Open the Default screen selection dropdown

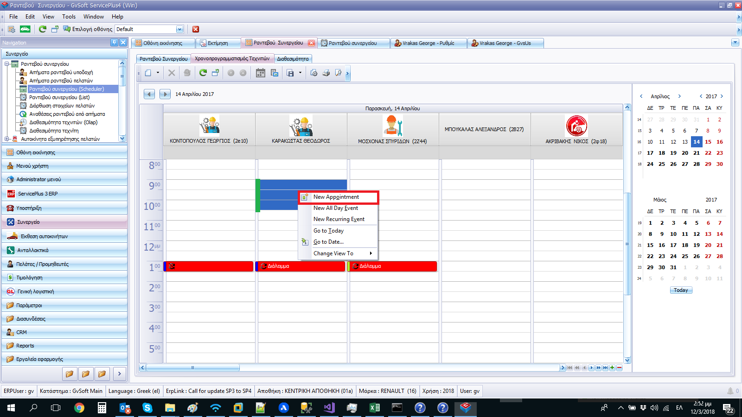point(179,29)
